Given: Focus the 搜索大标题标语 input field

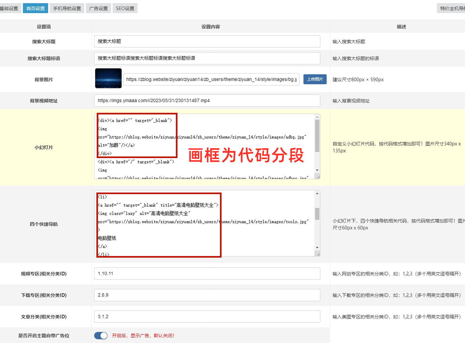Looking at the screenshot, I should 207,58.
